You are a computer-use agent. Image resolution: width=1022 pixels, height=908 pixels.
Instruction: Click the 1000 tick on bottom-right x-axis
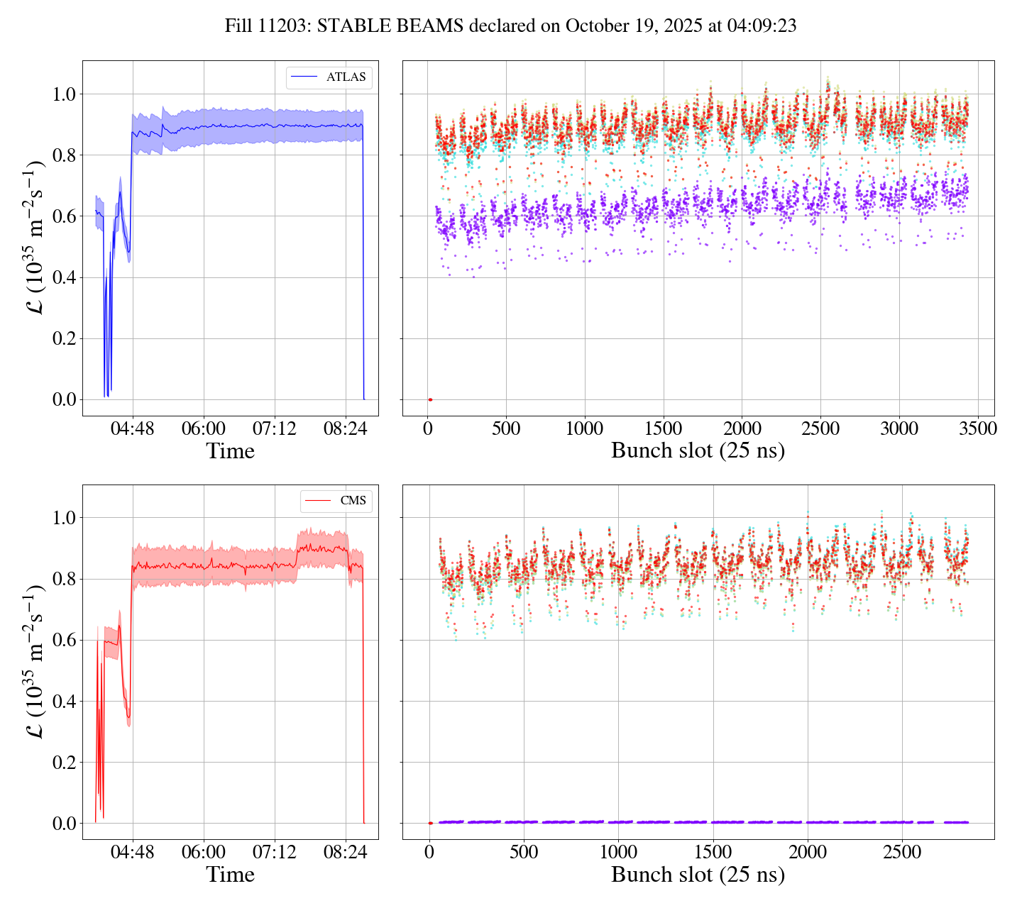(x=618, y=852)
